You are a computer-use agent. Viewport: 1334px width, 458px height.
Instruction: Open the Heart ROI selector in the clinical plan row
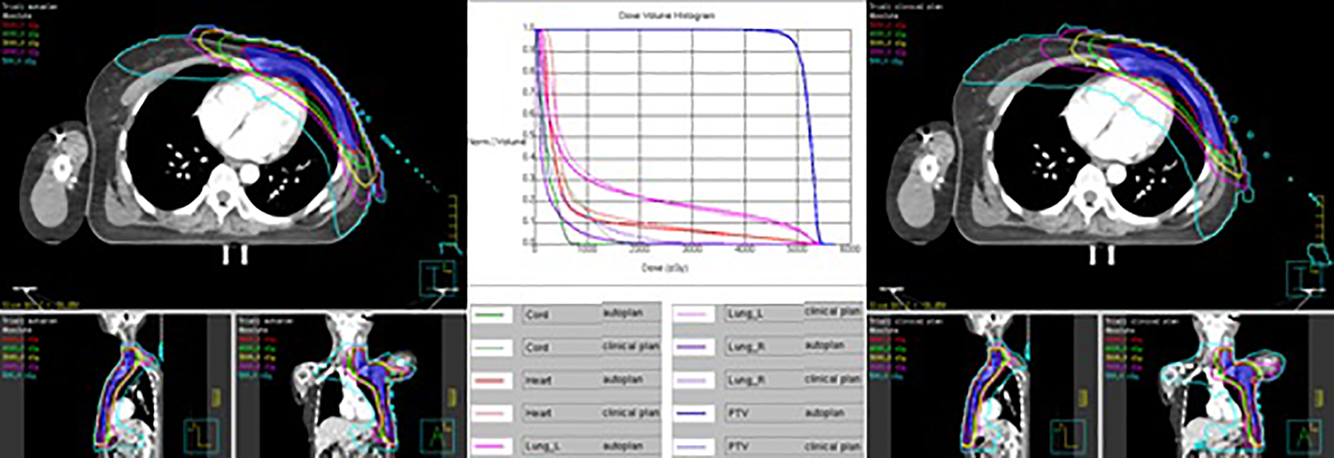point(561,413)
